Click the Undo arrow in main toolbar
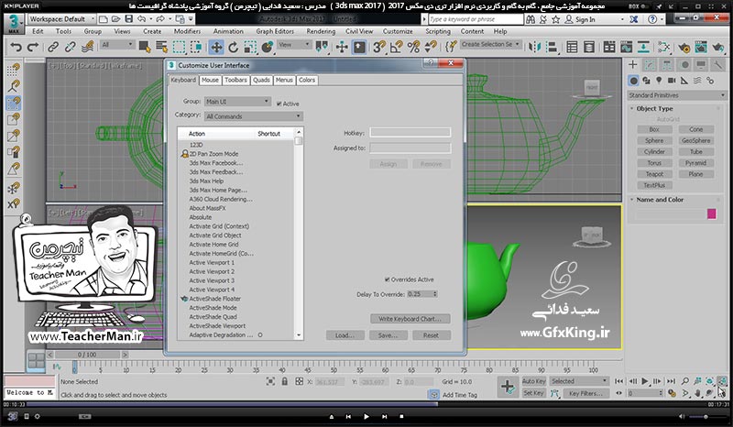733x427 pixels. (16, 47)
